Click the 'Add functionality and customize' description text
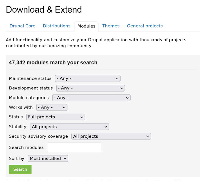The height and width of the screenshot is (181, 200). click(96, 43)
